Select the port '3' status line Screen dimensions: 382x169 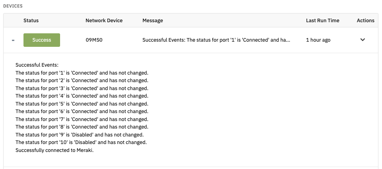82,88
